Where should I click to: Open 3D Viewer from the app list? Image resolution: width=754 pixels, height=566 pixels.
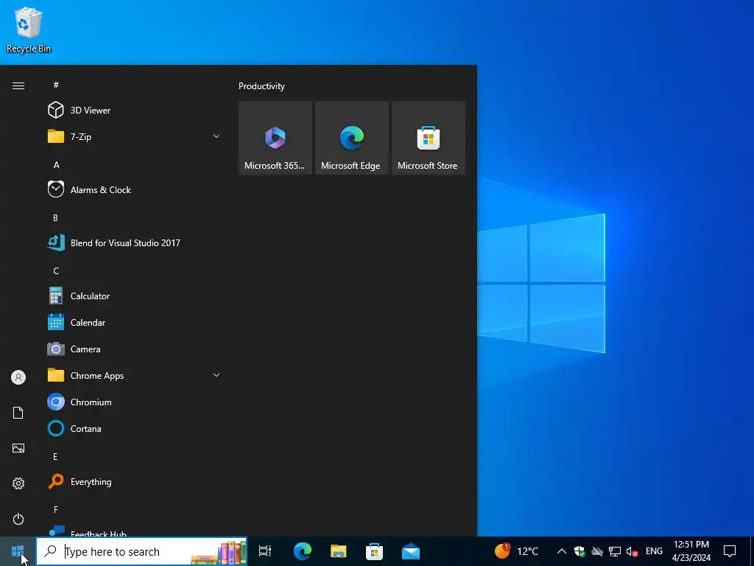coord(135,111)
